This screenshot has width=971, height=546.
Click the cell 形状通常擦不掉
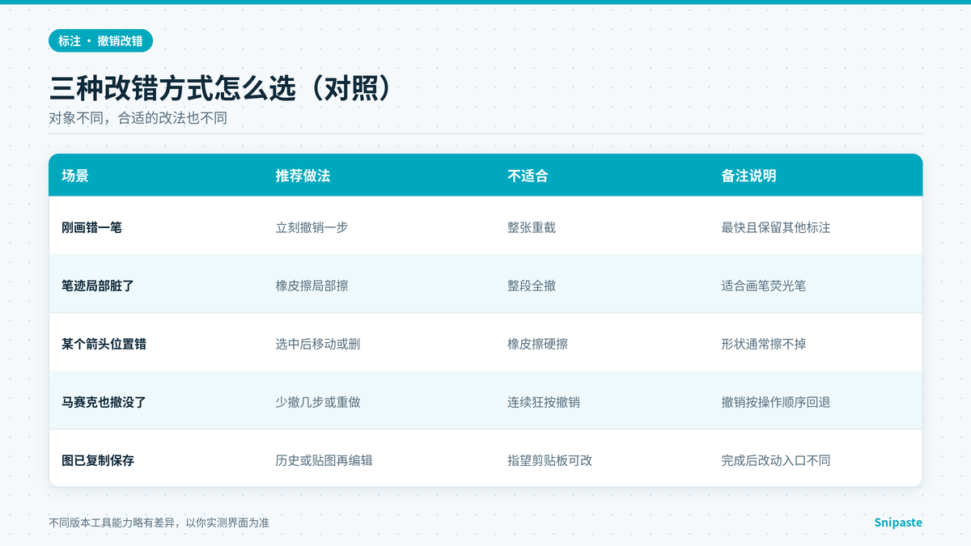pyautogui.click(x=763, y=344)
